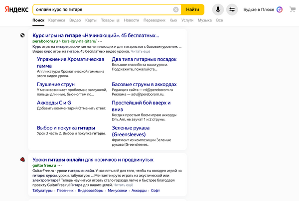Open the Песенник quick link
Image resolution: width=299 pixels, height=201 pixels.
pyautogui.click(x=65, y=191)
